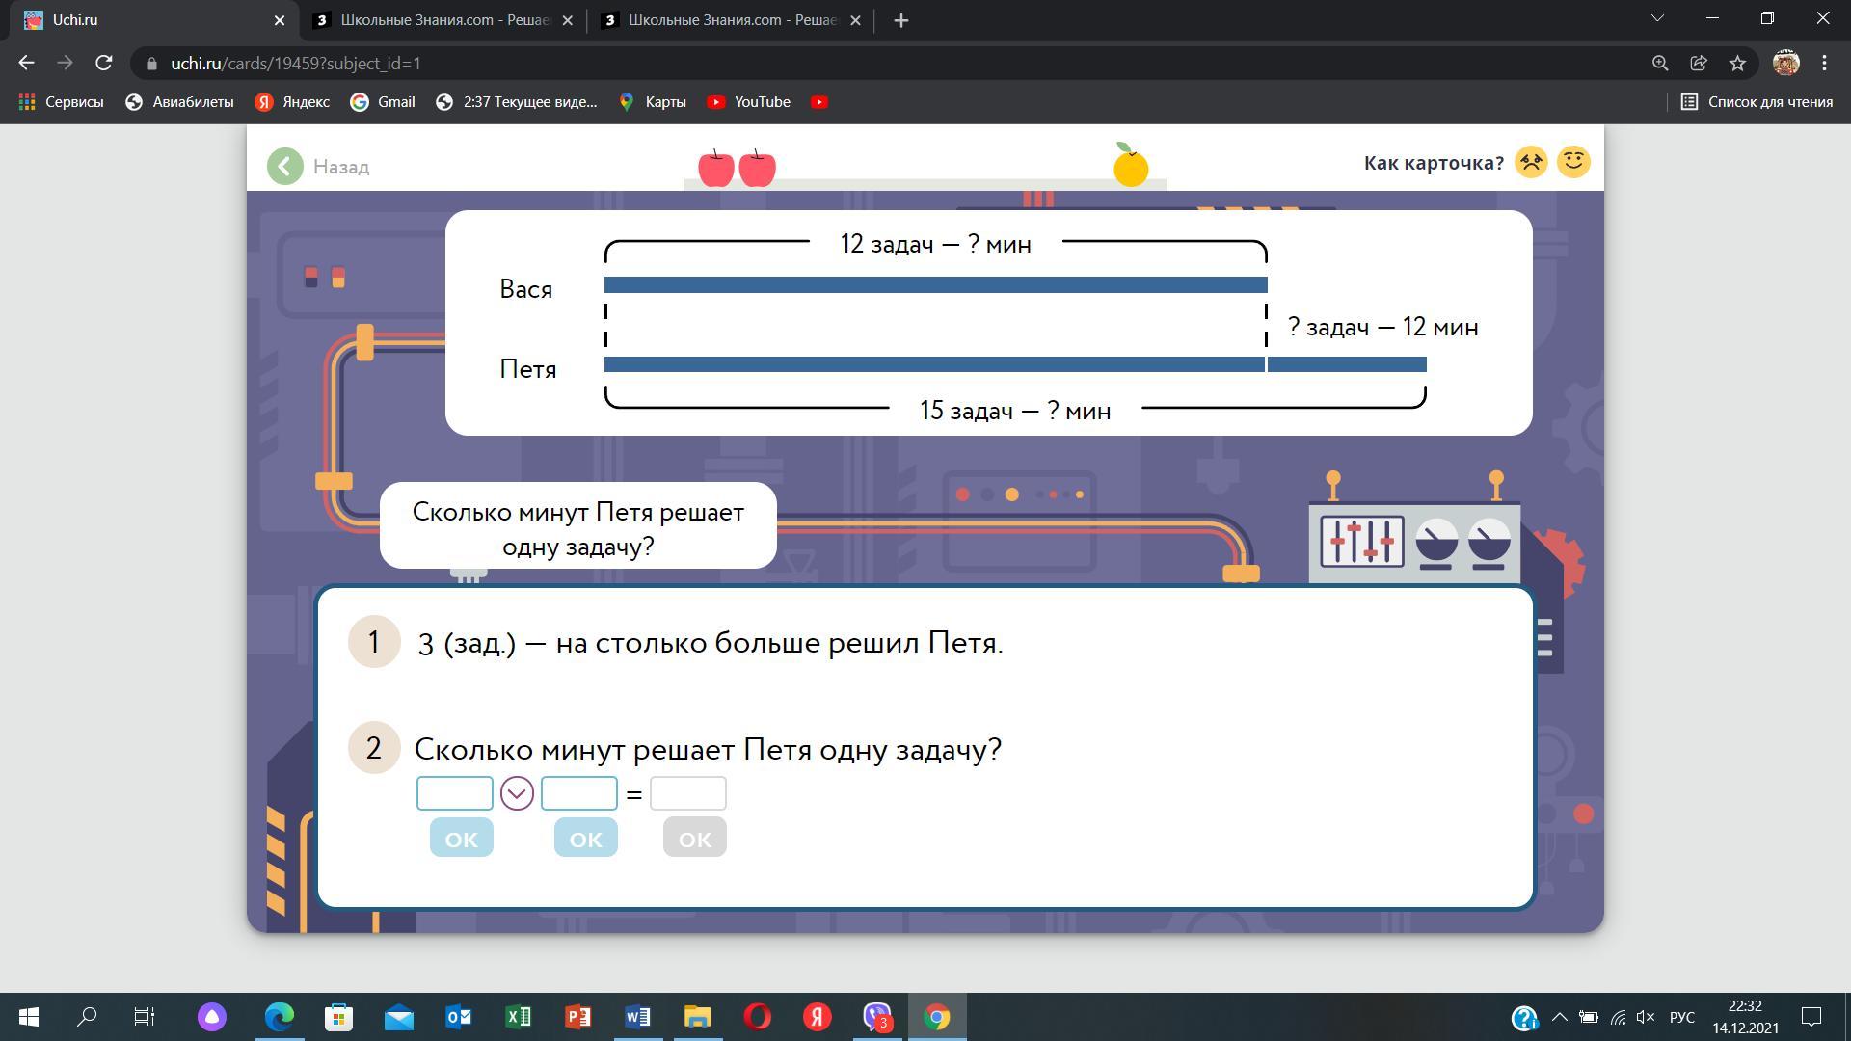The height and width of the screenshot is (1041, 1851).
Task: Open the Яндекс bookmark
Action: click(292, 101)
